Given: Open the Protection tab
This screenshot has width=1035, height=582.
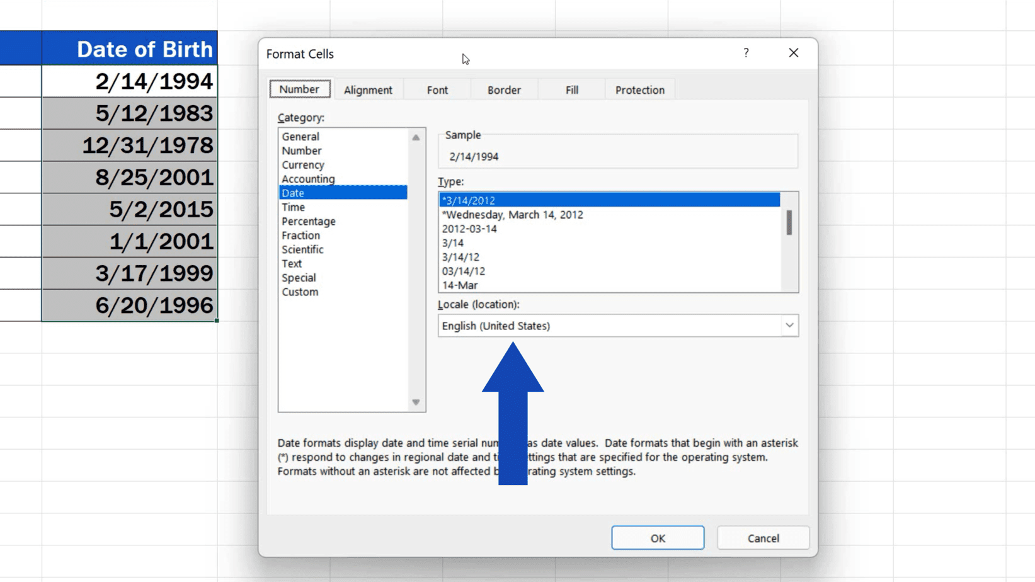Looking at the screenshot, I should [639, 89].
